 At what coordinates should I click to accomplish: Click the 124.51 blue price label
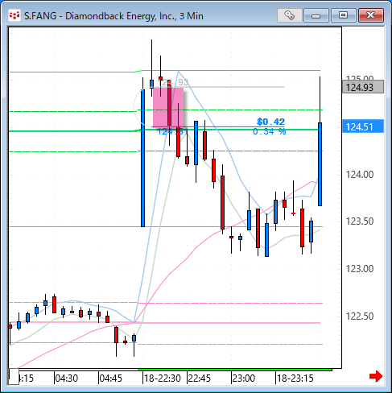(x=363, y=126)
